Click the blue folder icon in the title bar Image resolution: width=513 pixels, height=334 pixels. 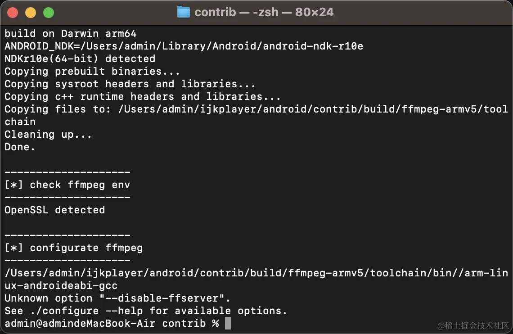(184, 12)
